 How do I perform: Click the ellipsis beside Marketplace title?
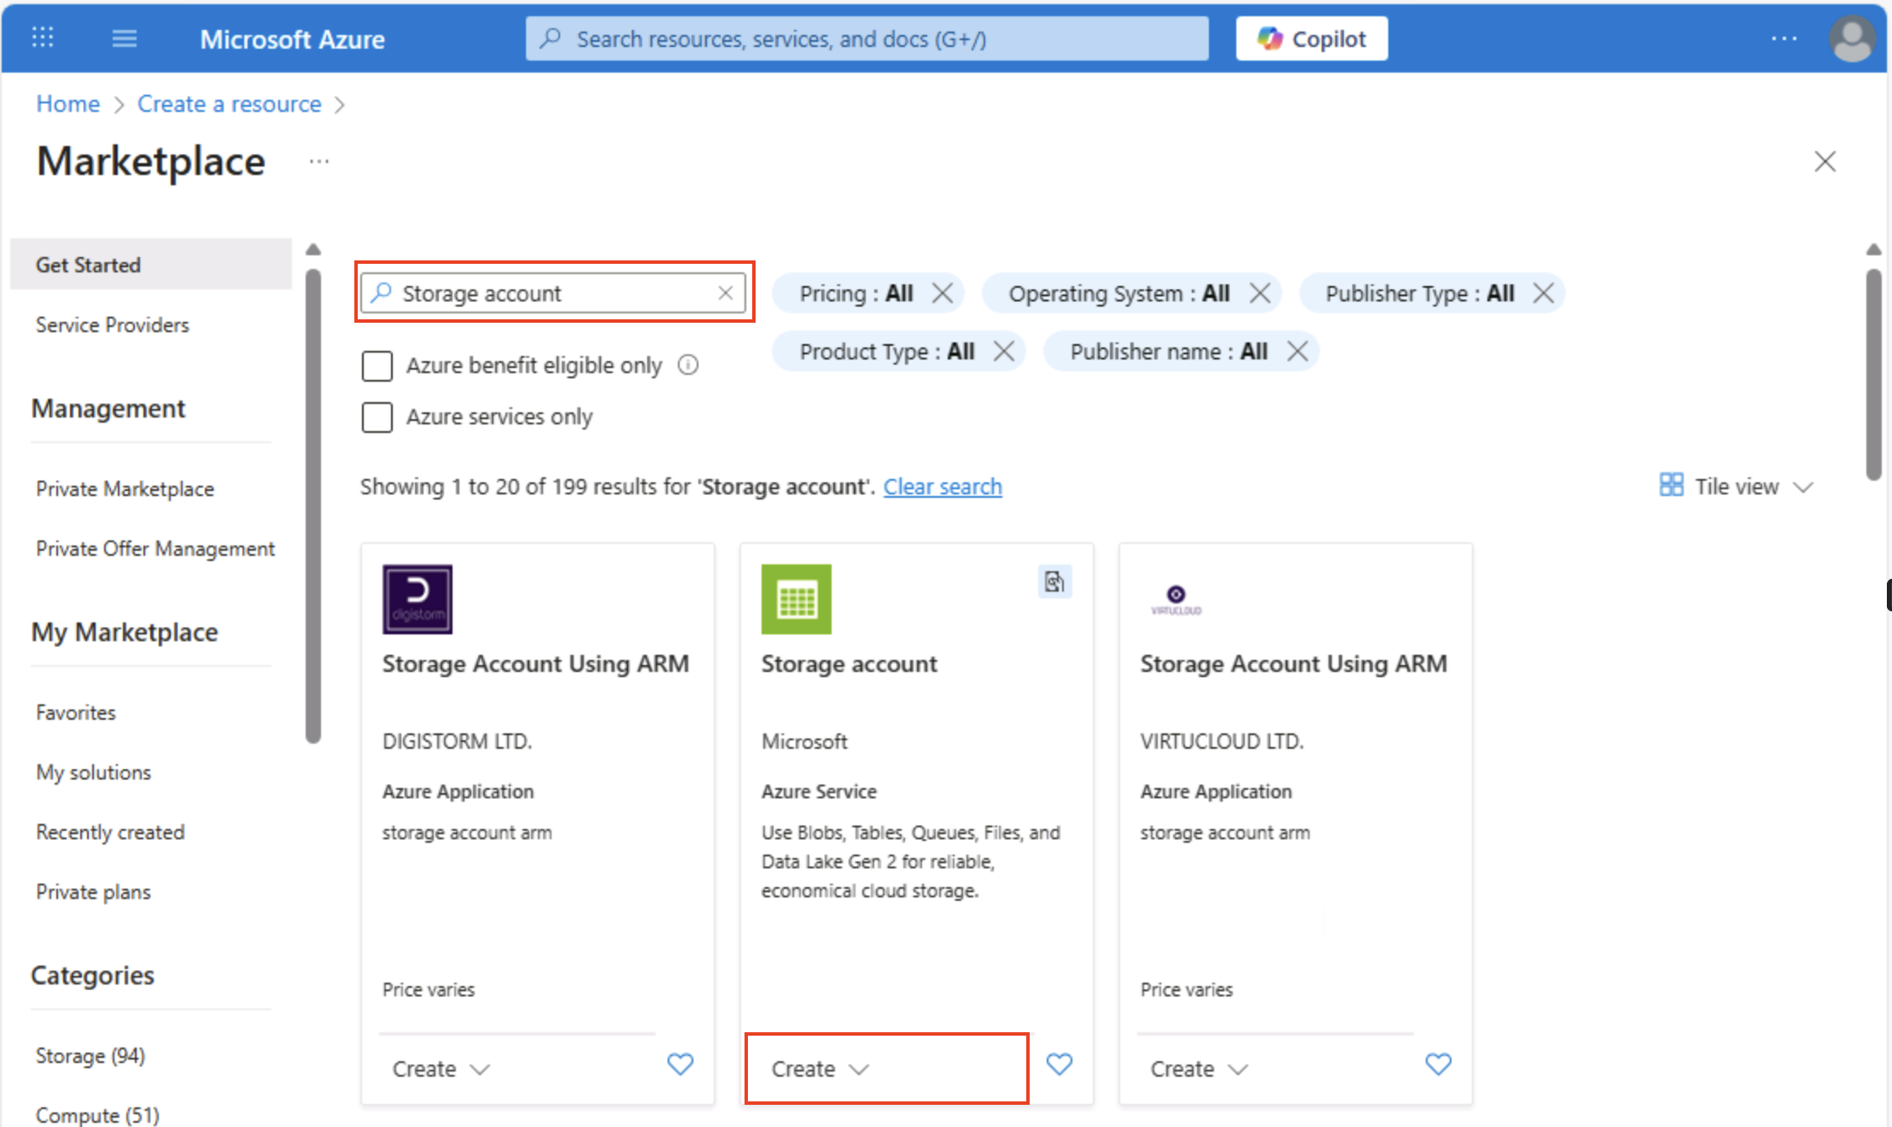coord(318,161)
